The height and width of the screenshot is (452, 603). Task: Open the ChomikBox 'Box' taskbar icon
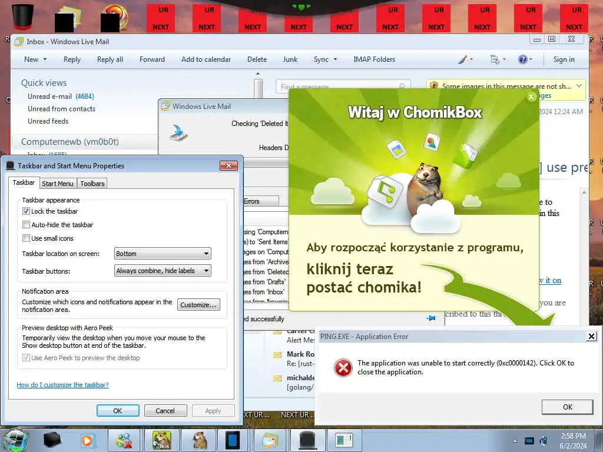(x=161, y=440)
